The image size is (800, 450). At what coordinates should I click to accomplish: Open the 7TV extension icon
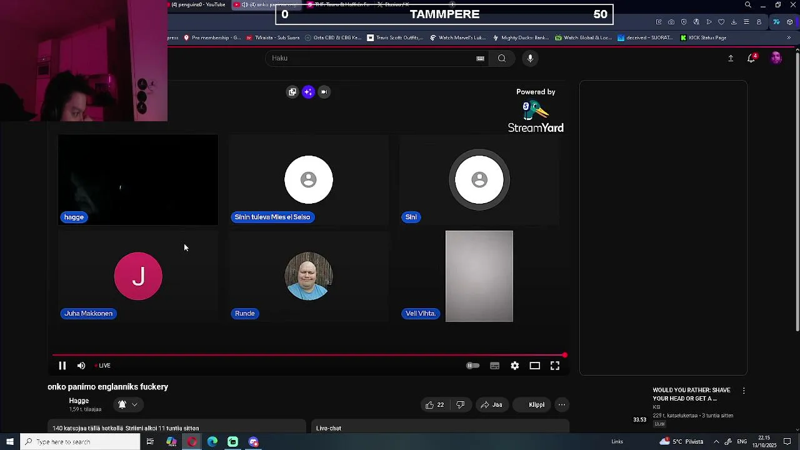[776, 22]
